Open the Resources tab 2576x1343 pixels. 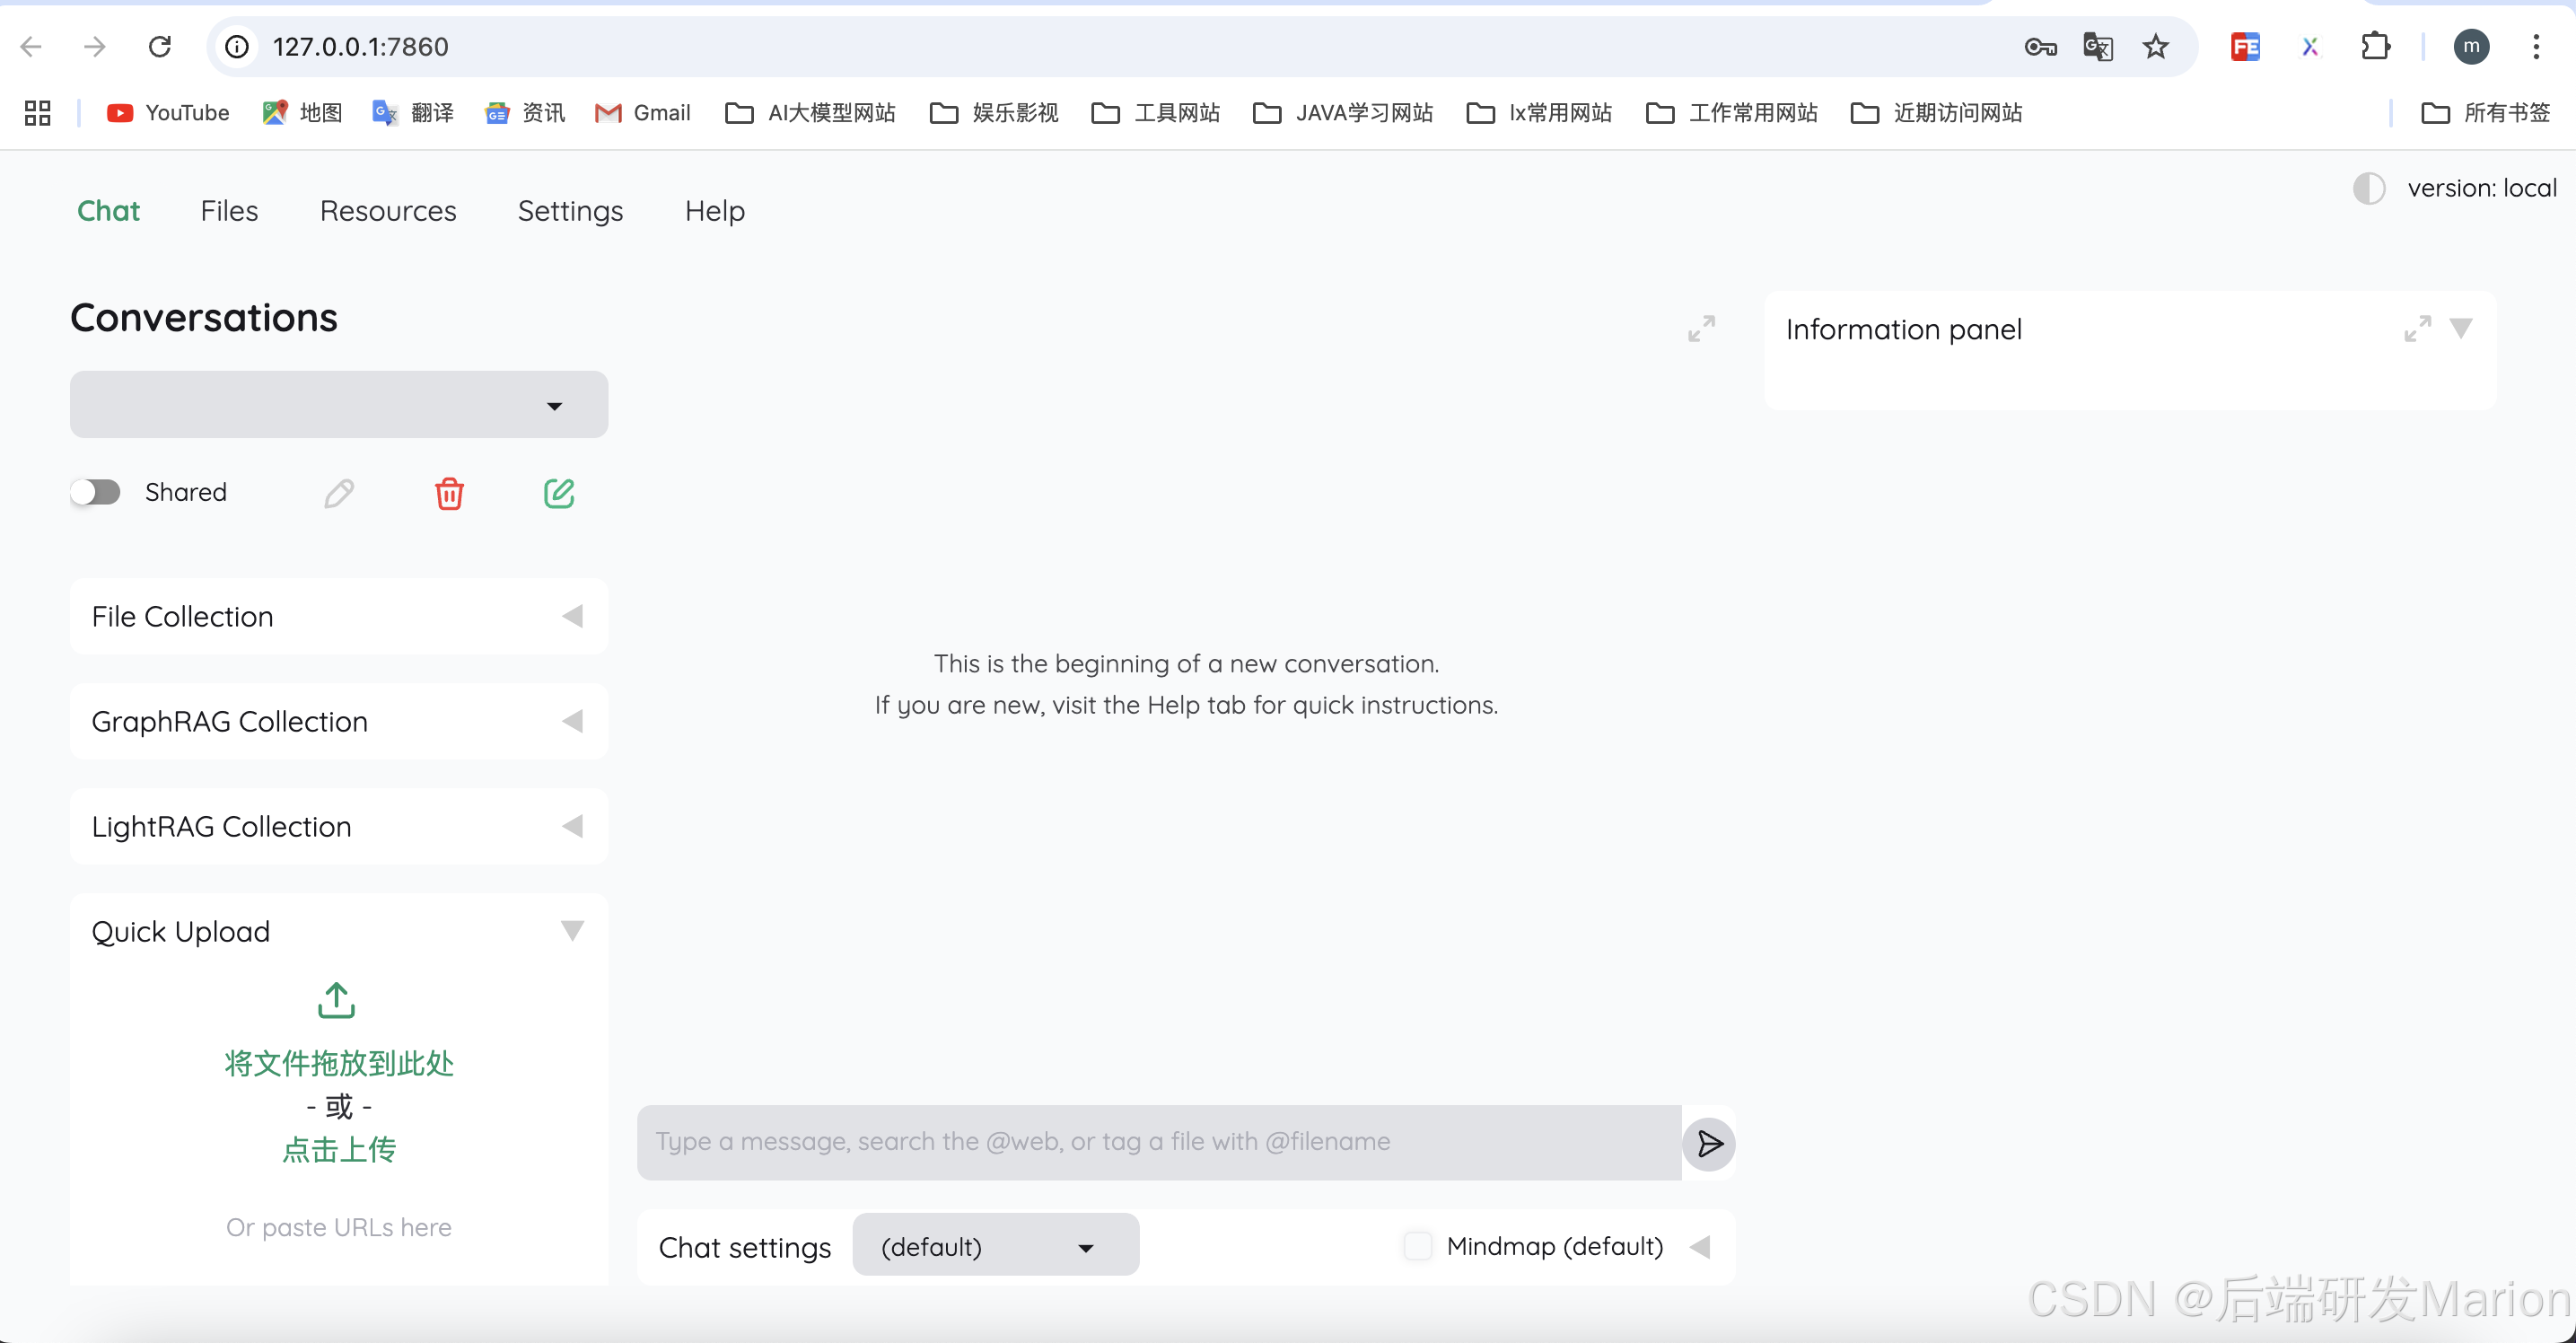[x=388, y=211]
